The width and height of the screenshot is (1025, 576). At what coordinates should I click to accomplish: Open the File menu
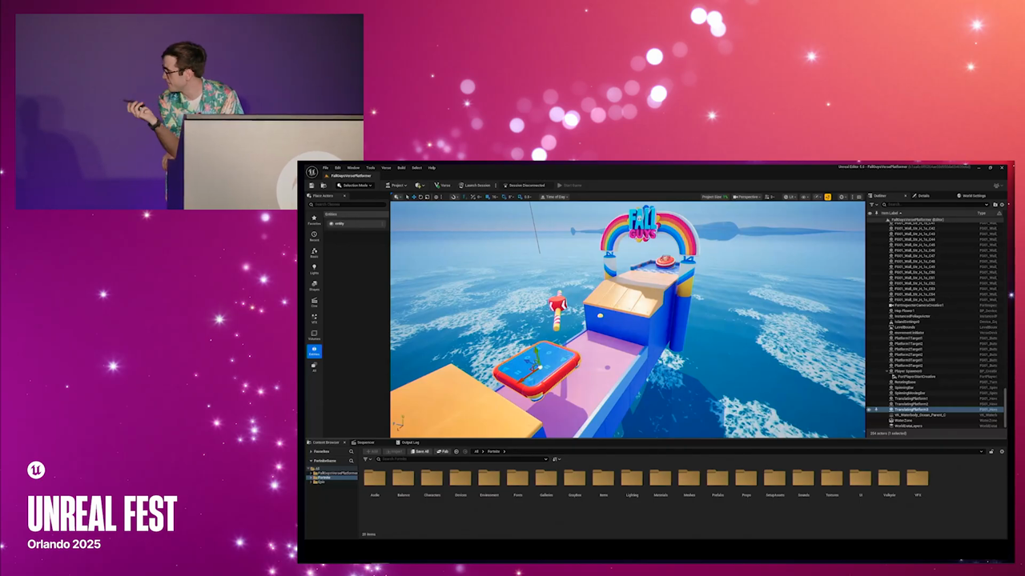[x=326, y=168]
